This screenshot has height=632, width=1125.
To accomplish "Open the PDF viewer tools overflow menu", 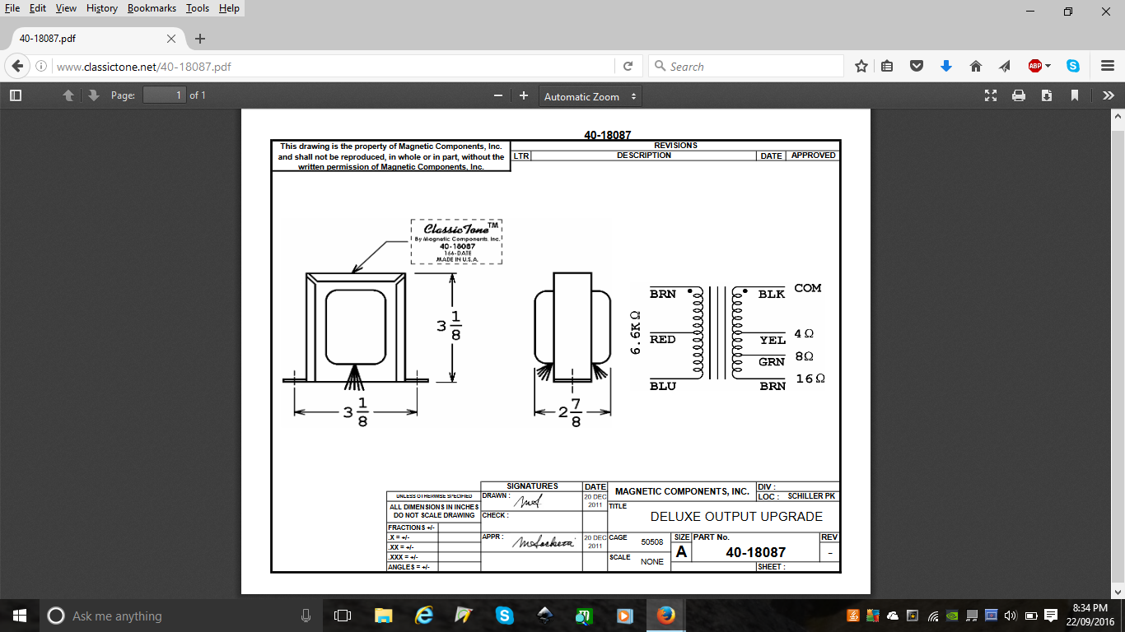I will pyautogui.click(x=1109, y=95).
